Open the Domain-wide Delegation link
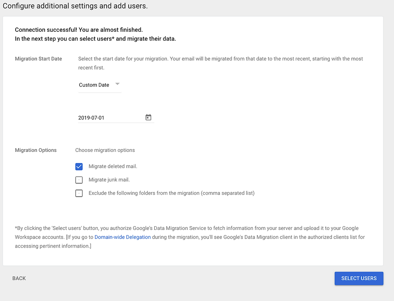The width and height of the screenshot is (394, 301). pyautogui.click(x=123, y=237)
